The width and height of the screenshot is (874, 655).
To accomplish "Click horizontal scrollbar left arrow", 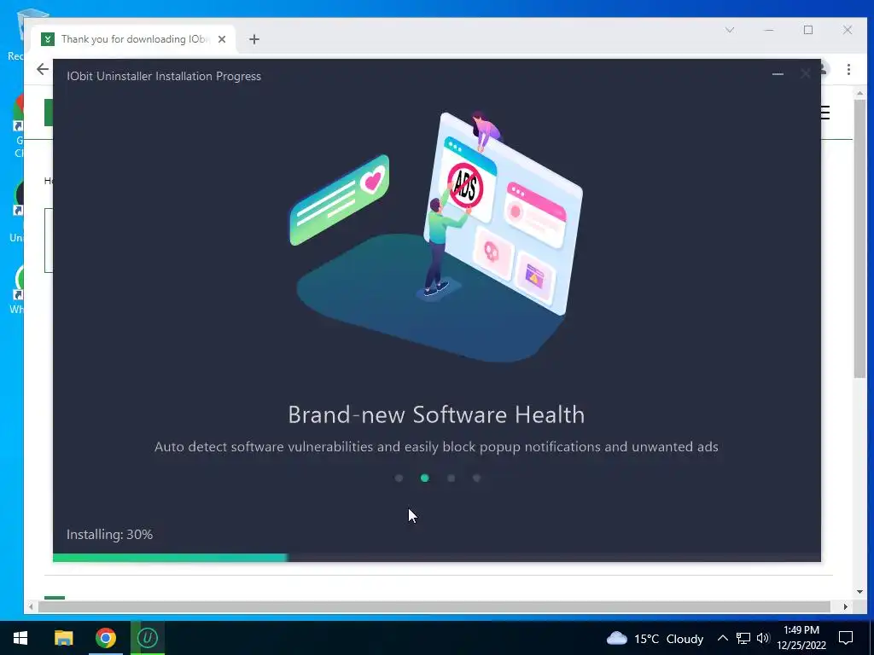I will tap(31, 606).
